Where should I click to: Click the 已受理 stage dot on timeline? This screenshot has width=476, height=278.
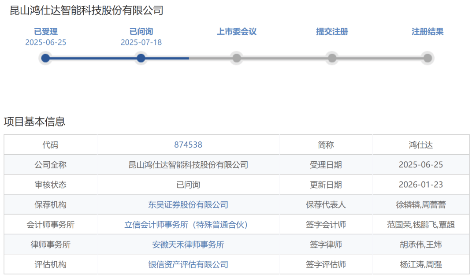pyautogui.click(x=45, y=58)
